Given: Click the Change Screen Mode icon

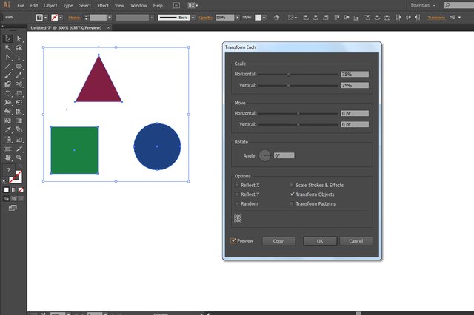Looking at the screenshot, I should 13,209.
